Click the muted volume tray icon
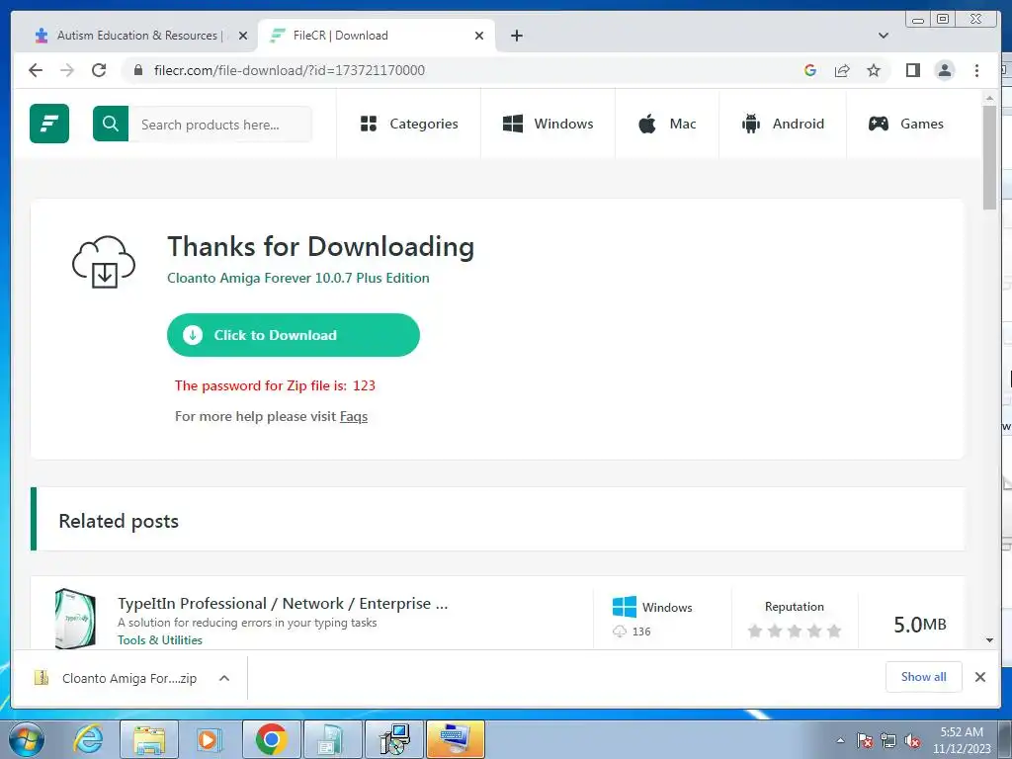The height and width of the screenshot is (759, 1012). pos(912,740)
